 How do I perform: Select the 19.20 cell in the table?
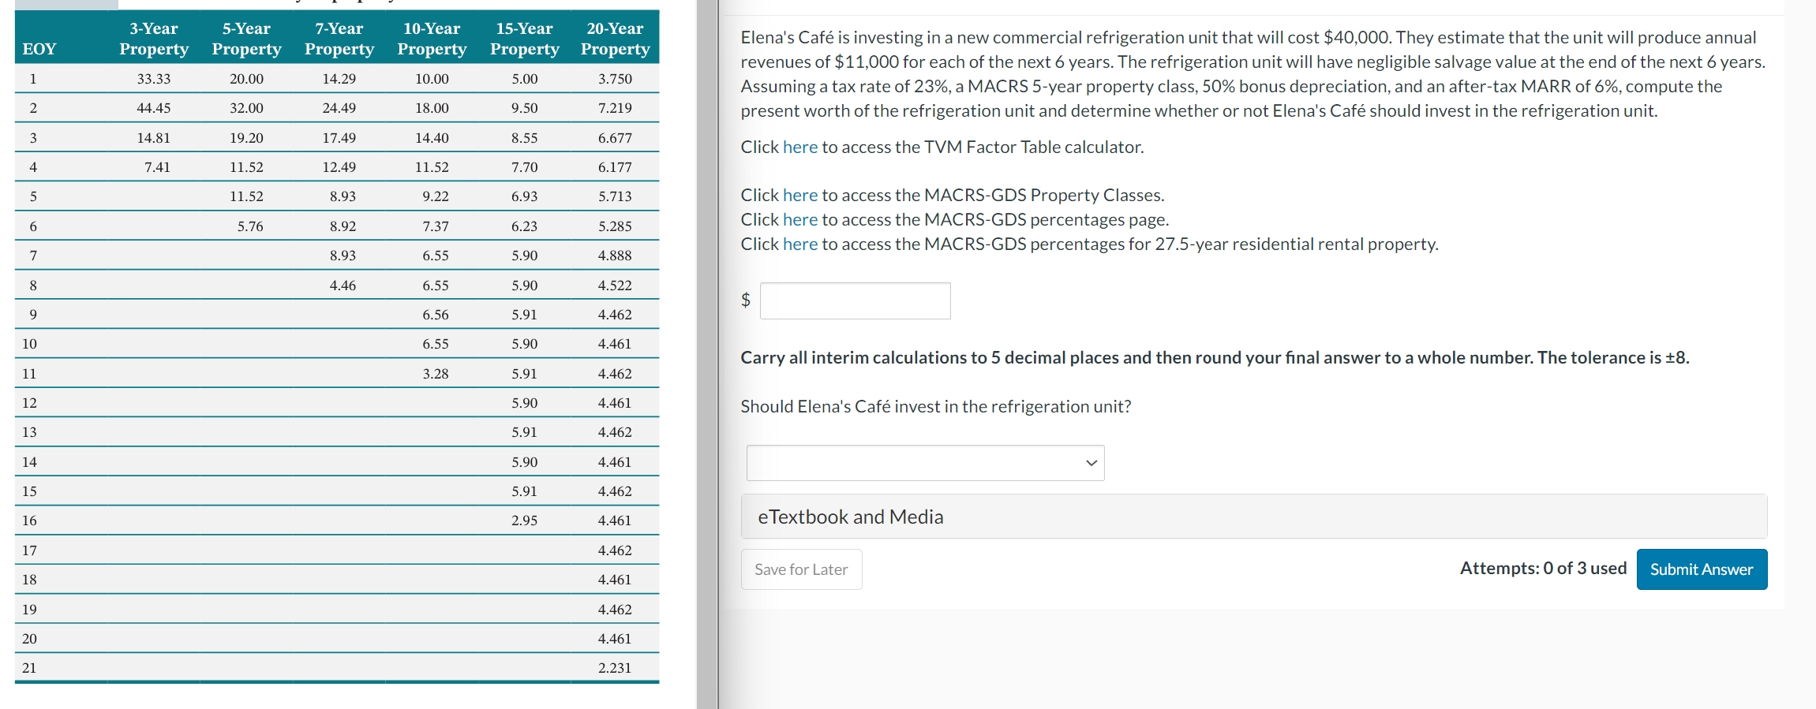click(246, 138)
